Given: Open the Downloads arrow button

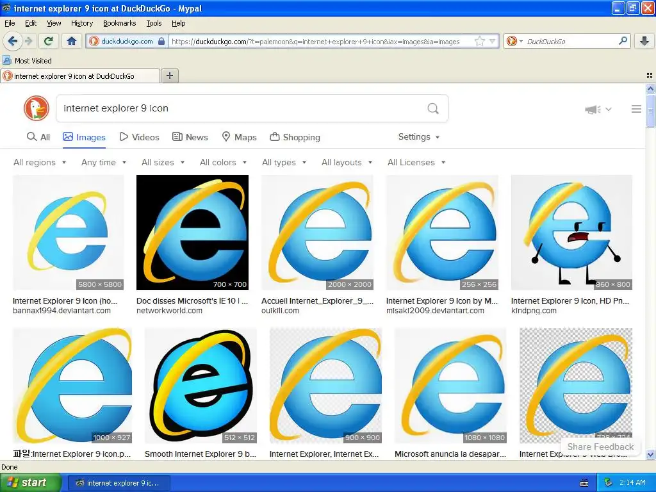Looking at the screenshot, I should click(x=644, y=41).
